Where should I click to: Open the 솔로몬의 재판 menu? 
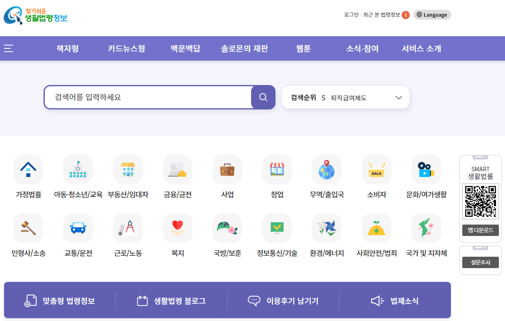pyautogui.click(x=245, y=48)
